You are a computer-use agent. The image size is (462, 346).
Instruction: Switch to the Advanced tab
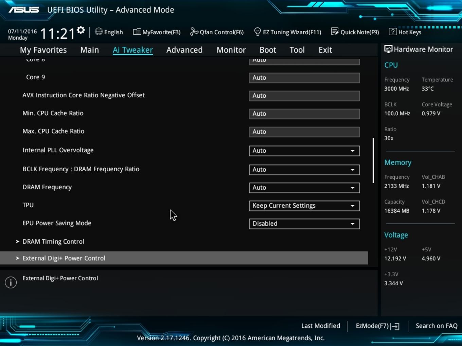click(x=184, y=50)
